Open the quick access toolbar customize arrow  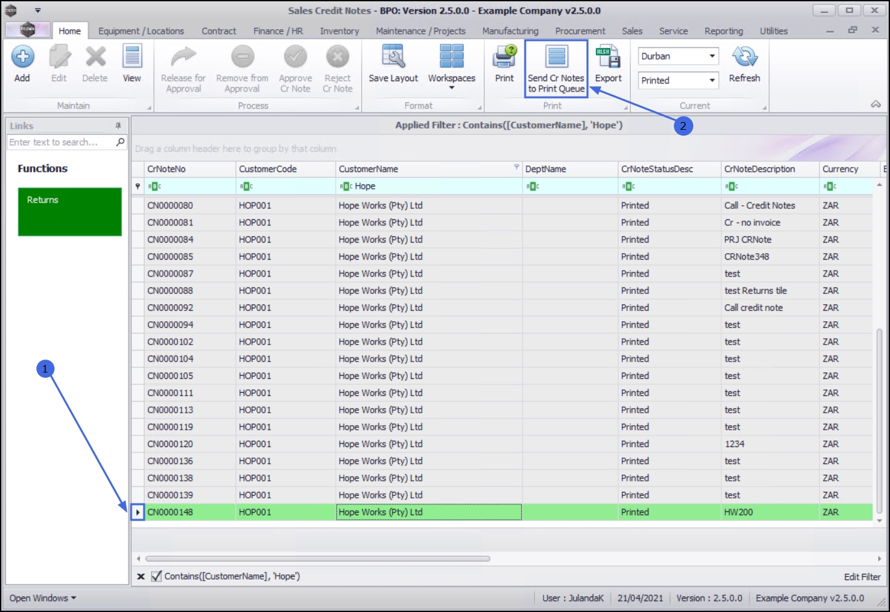tap(38, 10)
